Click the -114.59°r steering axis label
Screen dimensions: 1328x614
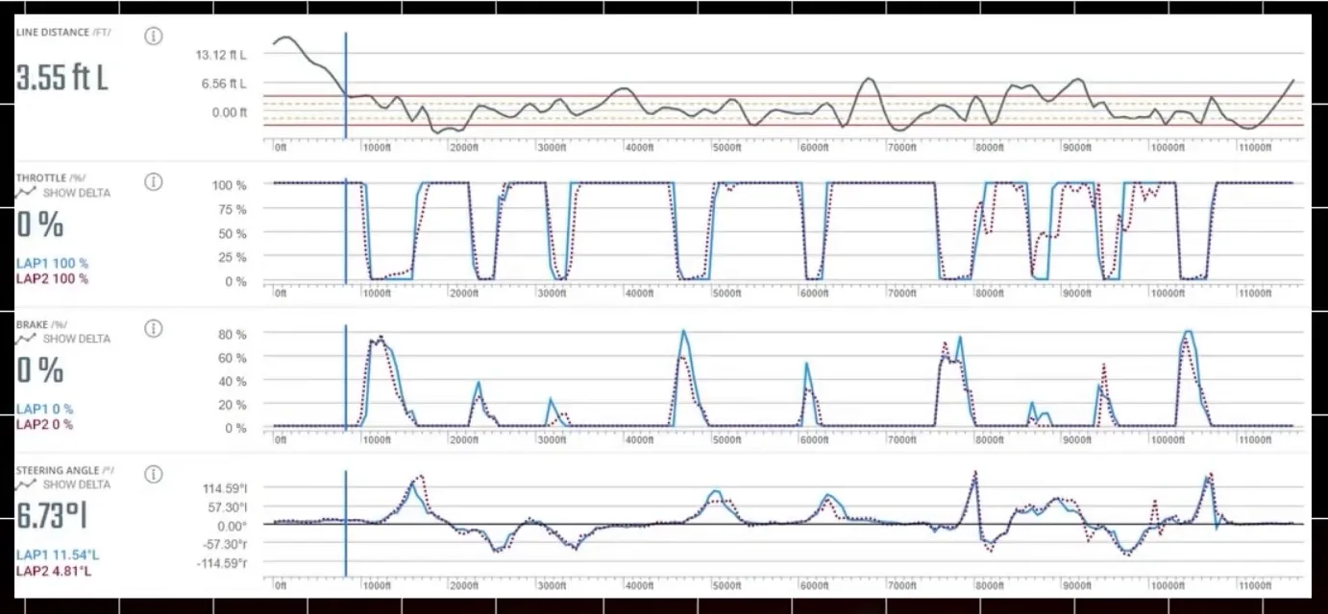click(222, 562)
